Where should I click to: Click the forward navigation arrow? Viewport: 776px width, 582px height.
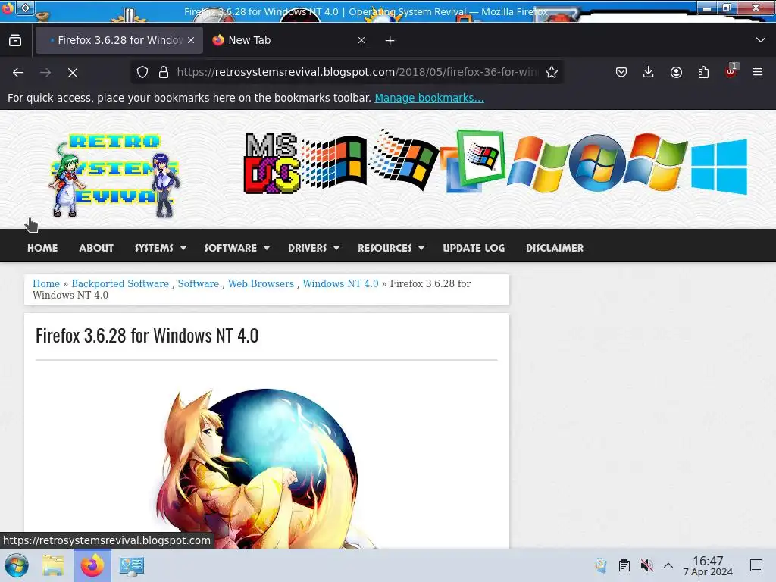click(x=45, y=72)
